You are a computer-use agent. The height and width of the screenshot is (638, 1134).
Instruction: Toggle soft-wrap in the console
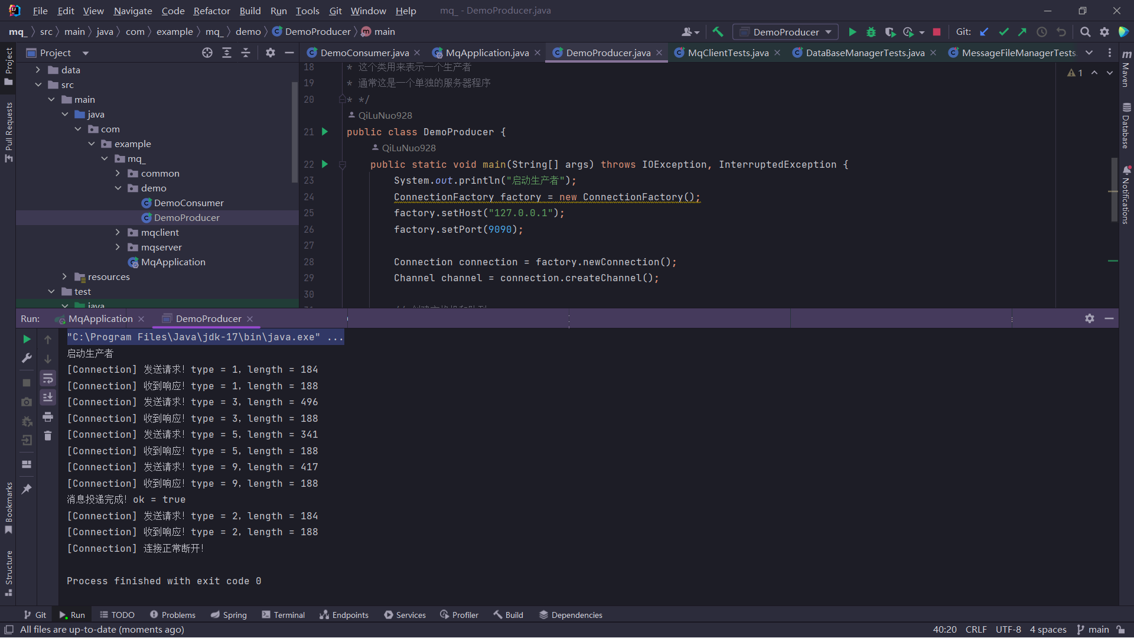[48, 378]
